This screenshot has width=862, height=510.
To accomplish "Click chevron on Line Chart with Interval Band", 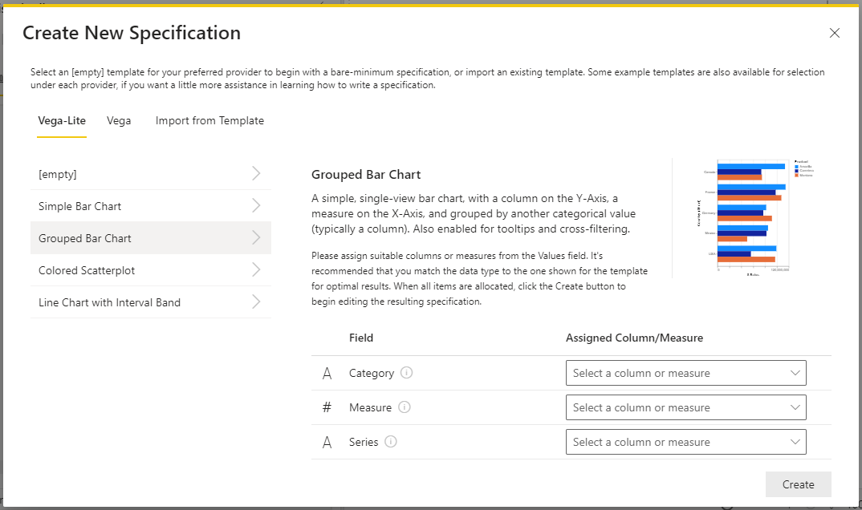I will (x=256, y=302).
